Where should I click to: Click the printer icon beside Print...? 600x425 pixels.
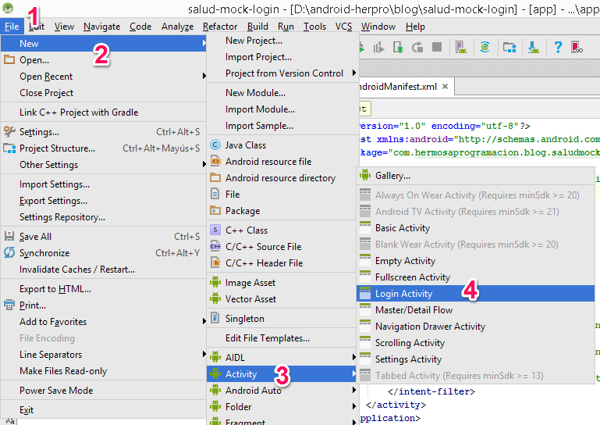coord(9,305)
